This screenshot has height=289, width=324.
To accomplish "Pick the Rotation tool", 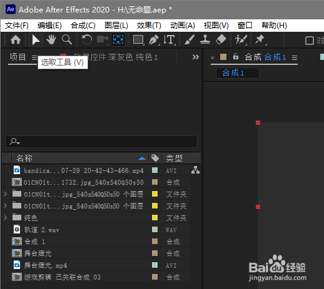I will click(x=87, y=39).
